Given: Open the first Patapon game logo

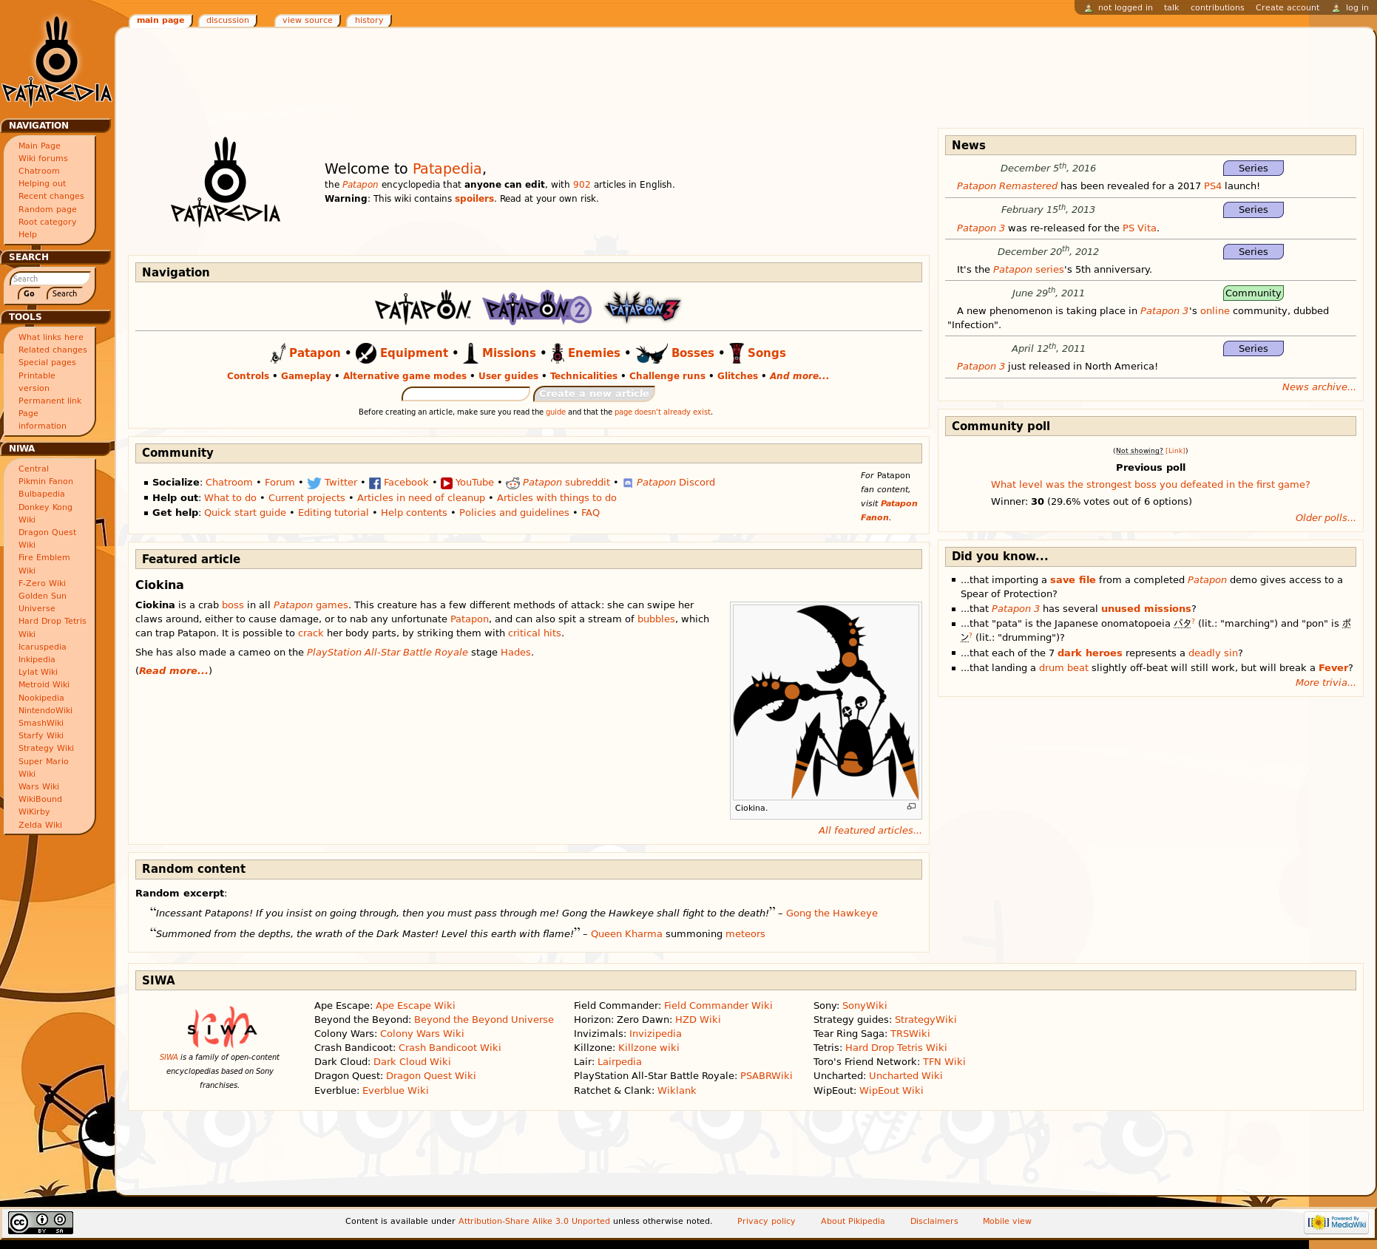Looking at the screenshot, I should tap(422, 308).
